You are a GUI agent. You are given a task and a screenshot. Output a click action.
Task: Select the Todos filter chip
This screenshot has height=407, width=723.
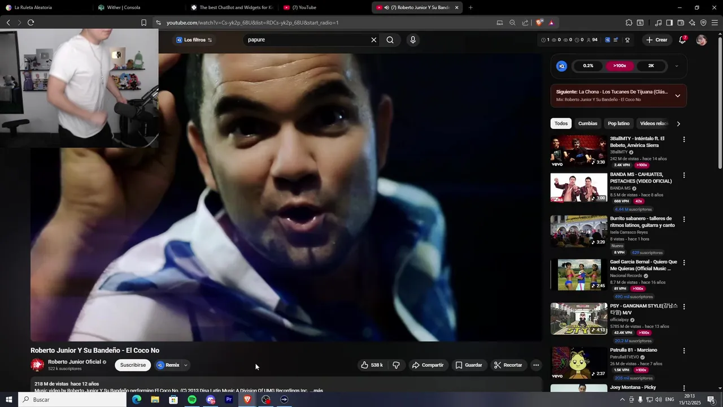tap(561, 123)
